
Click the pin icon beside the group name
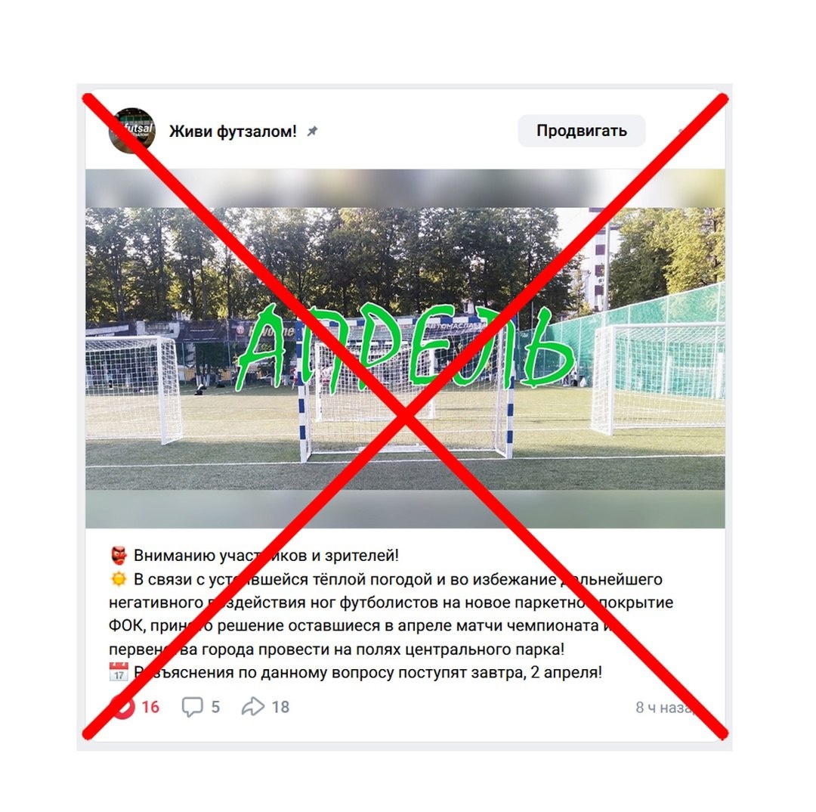click(312, 132)
